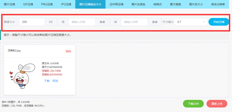Select the 图片改大小 tab
This screenshot has height=112, width=232.
196,4
